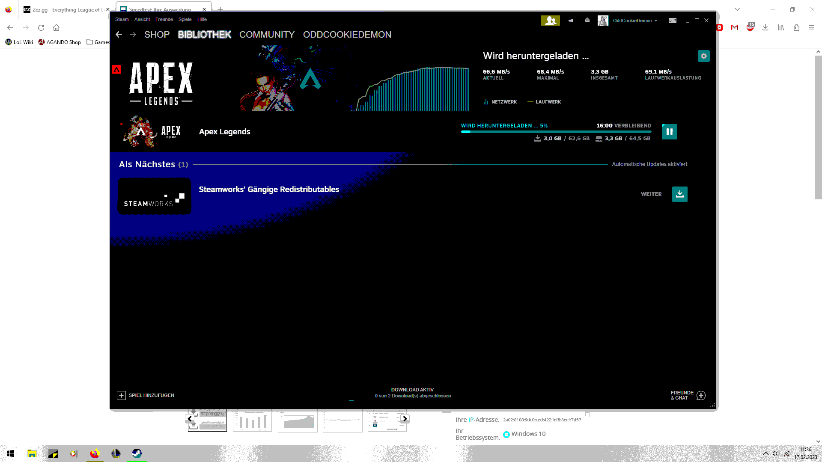822x462 pixels.
Task: Toggle Laufwerk graph legend
Action: (544, 102)
